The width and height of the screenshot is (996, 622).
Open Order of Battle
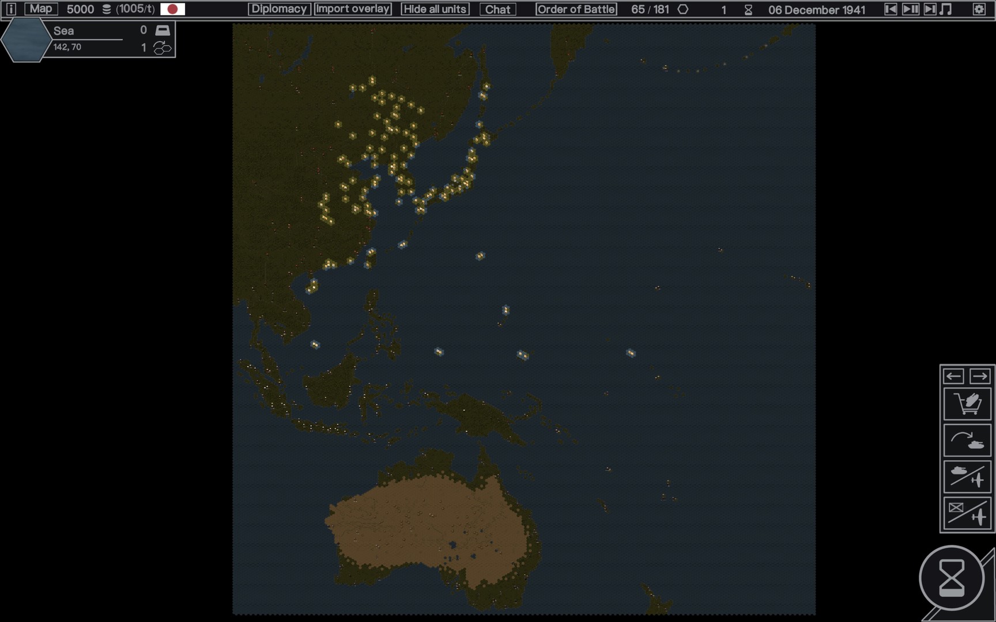coord(576,9)
